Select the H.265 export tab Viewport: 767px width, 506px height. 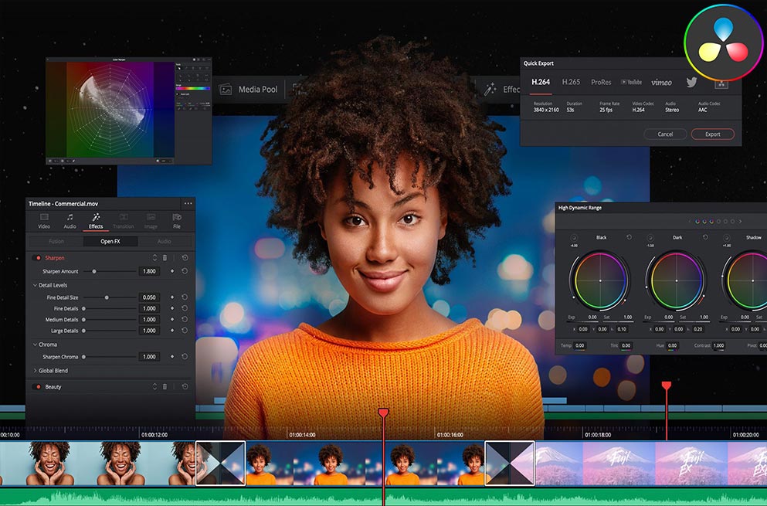pos(571,82)
